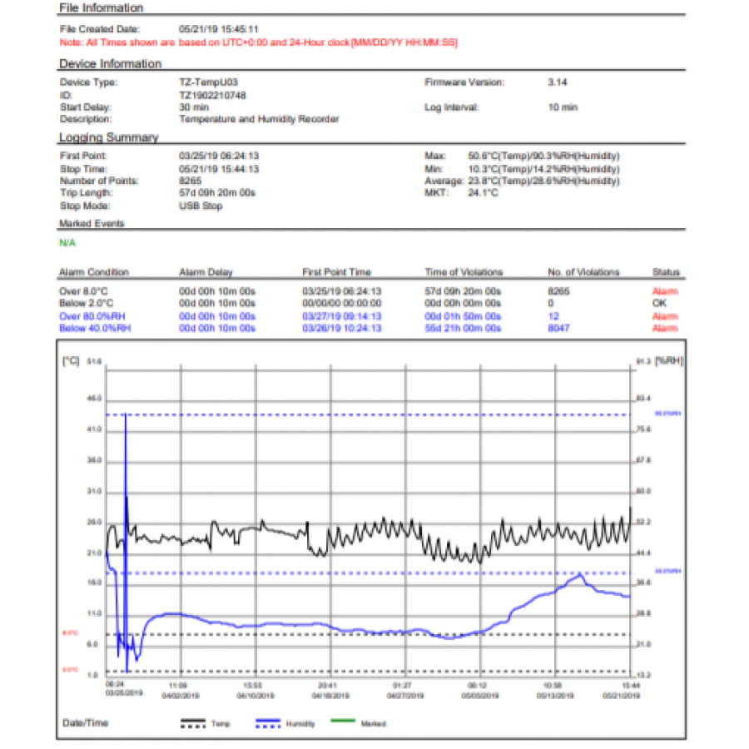Click the Alarm Condition column header
The width and height of the screenshot is (749, 749).
pyautogui.click(x=93, y=272)
